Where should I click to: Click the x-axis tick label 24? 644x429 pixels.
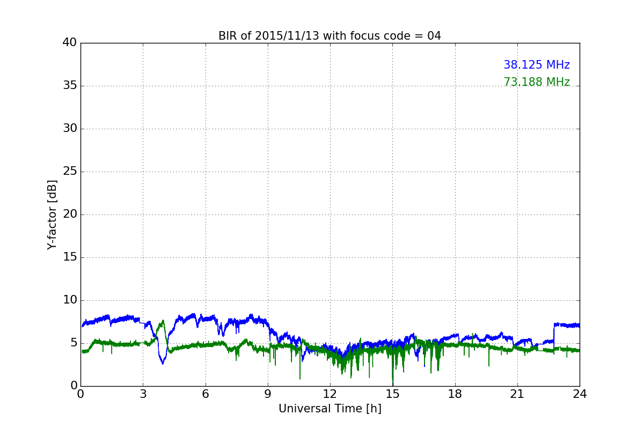[580, 394]
